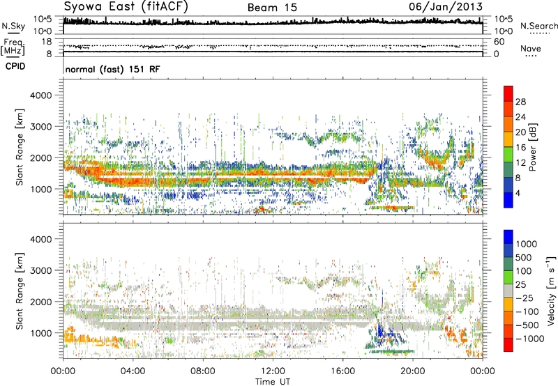Image resolution: width=558 pixels, height=386 pixels.
Task: Click the '16' power scale value
Action: pos(520,148)
